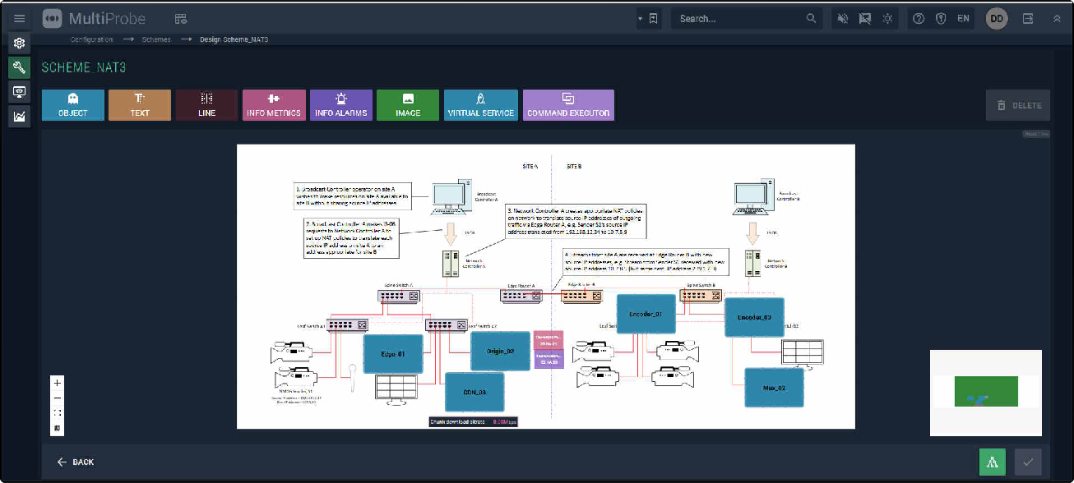This screenshot has height=483, width=1074.
Task: Zoom out of the scheme canvas
Action: tap(57, 398)
